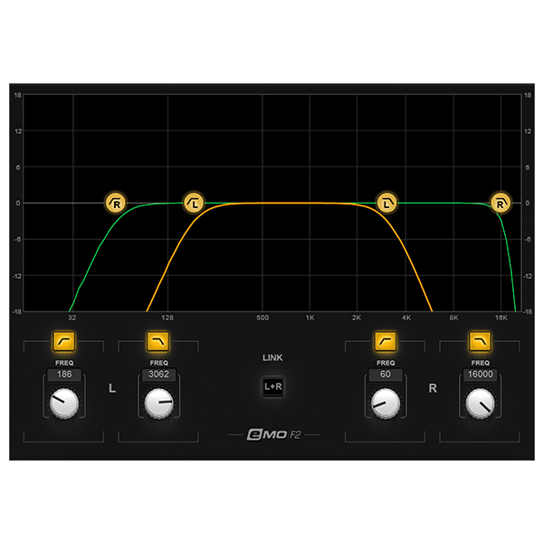
Task: Click the L+R link button
Action: pos(272,386)
